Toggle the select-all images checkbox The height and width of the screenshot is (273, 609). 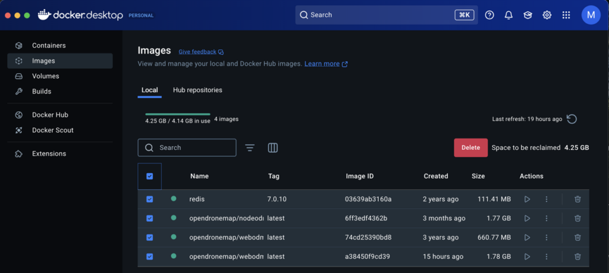tap(149, 176)
